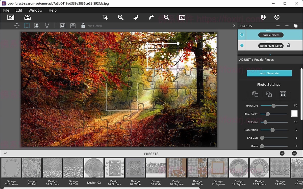
Task: Open an image using the photo import icon
Action: [x=11, y=17]
